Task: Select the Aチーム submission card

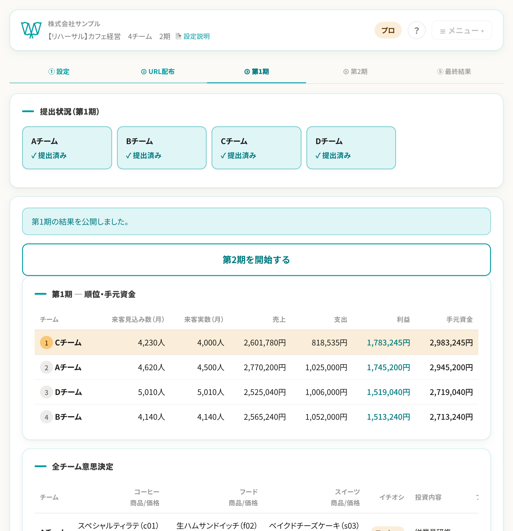Action: pos(67,148)
